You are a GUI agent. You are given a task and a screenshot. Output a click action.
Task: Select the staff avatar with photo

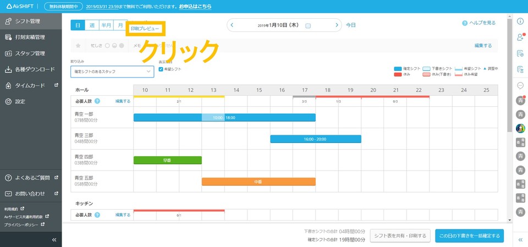(x=521, y=128)
